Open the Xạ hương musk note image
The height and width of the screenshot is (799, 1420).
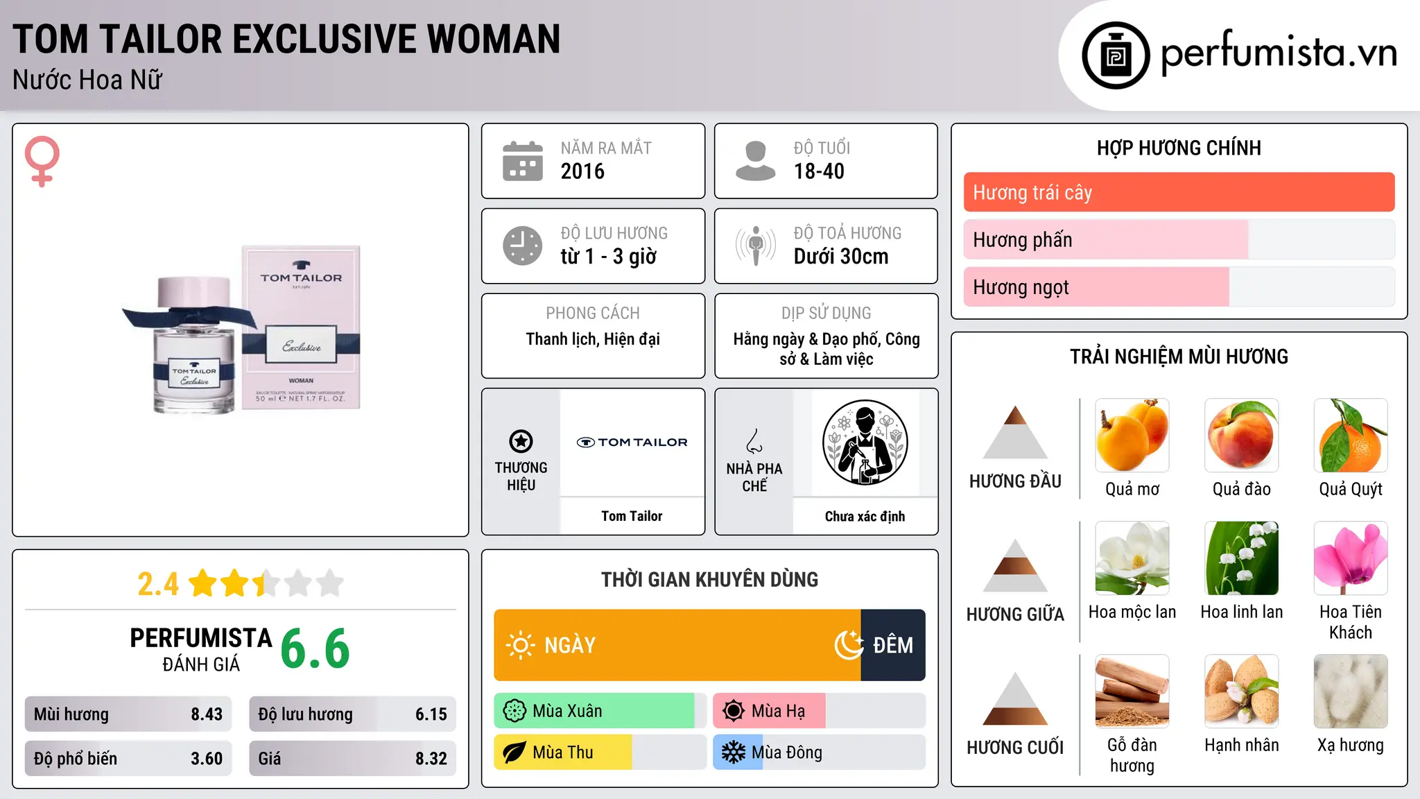(1351, 691)
